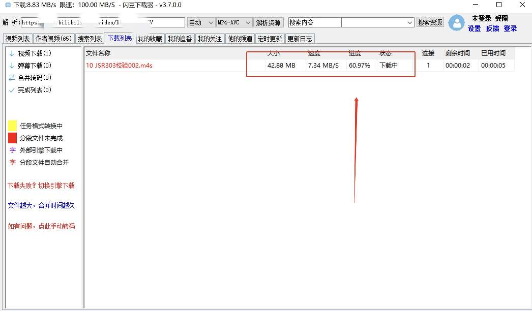Image resolution: width=532 pixels, height=311 pixels.
Task: Open the 我的收藏 tab
Action: tap(150, 39)
